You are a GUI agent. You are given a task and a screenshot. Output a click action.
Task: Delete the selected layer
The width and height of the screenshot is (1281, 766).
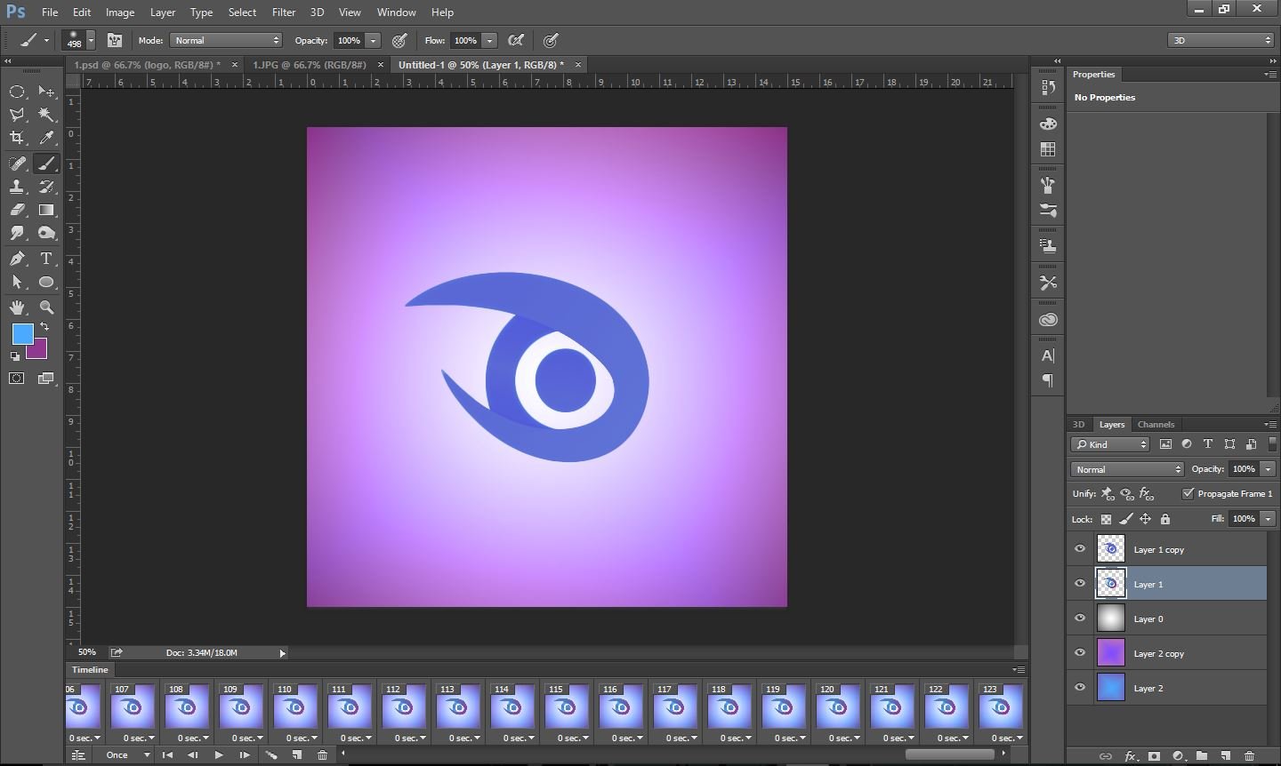pyautogui.click(x=1250, y=756)
